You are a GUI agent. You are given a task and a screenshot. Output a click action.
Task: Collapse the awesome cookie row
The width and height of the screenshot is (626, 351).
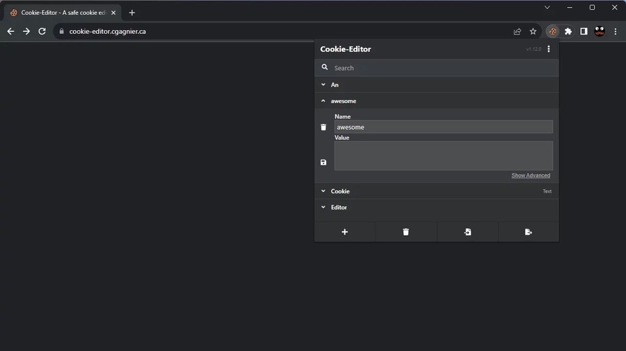436,101
